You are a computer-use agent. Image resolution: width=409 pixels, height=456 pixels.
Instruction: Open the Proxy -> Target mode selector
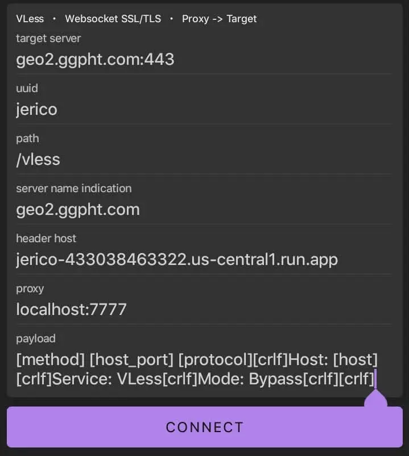pyautogui.click(x=219, y=19)
